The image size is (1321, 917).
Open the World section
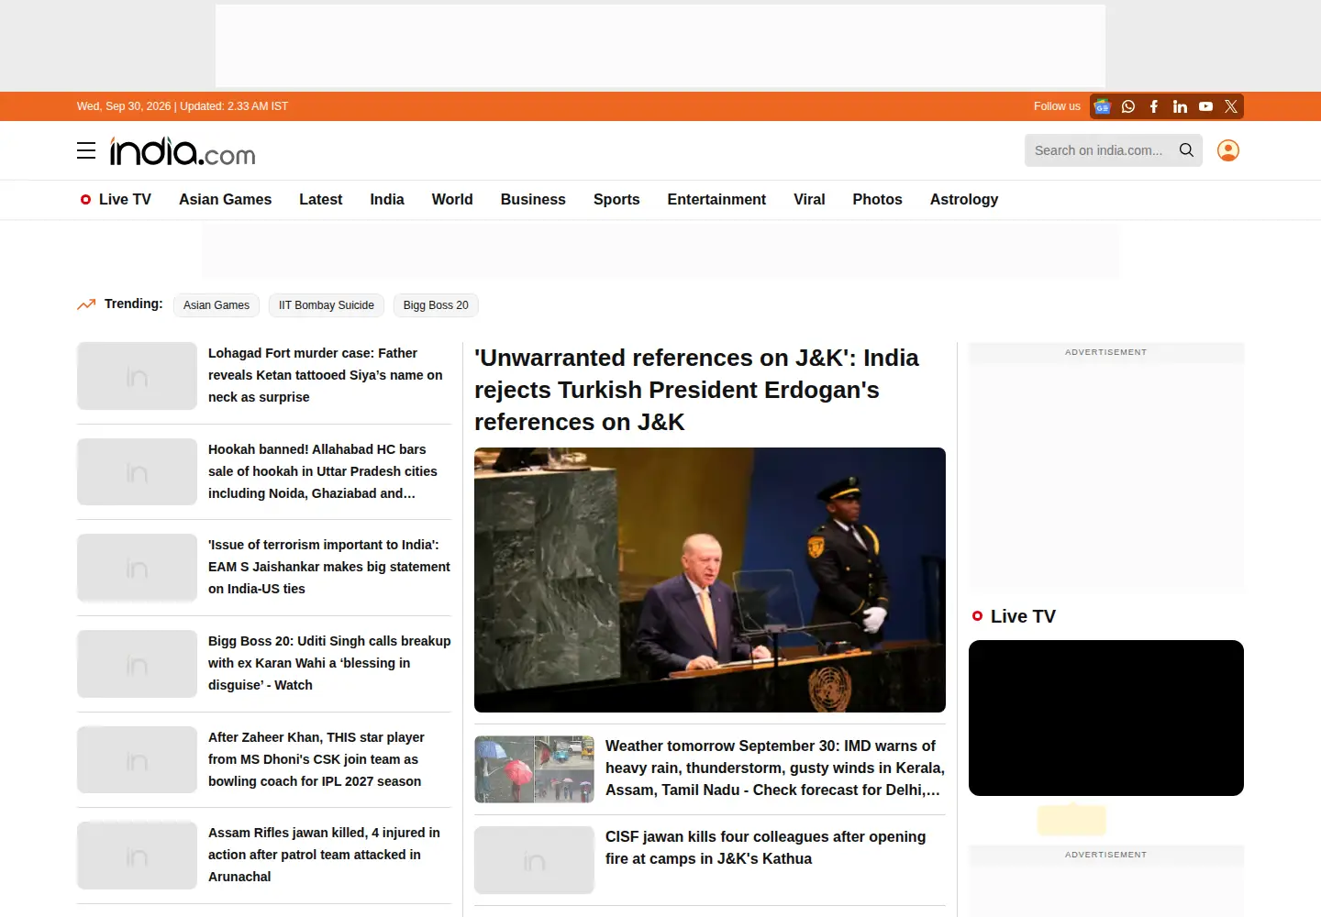[x=452, y=199]
